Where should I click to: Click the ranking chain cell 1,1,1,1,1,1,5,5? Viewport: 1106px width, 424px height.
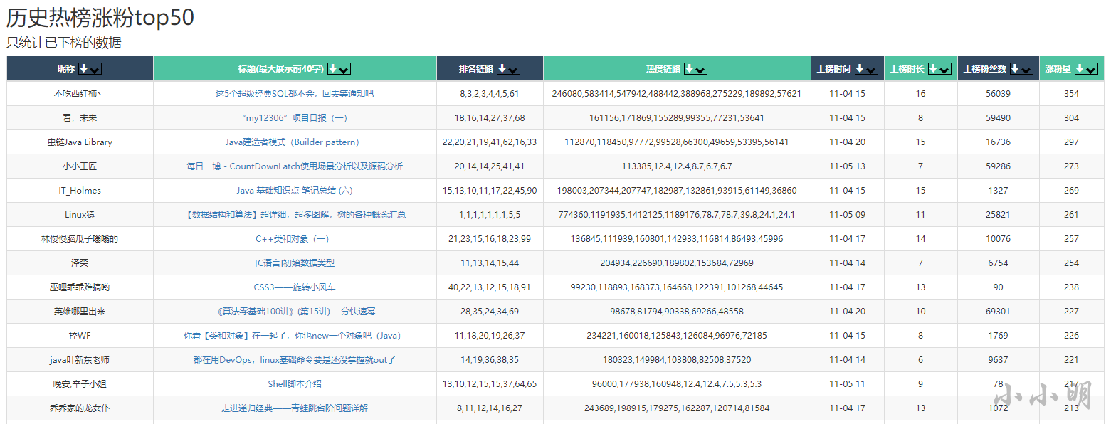pyautogui.click(x=490, y=215)
